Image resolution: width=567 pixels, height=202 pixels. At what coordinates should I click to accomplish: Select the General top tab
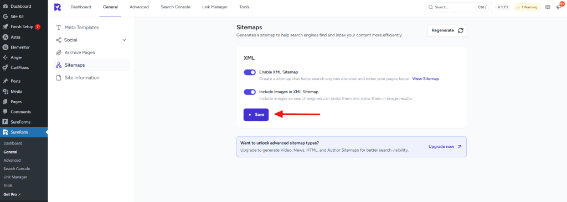pyautogui.click(x=110, y=7)
